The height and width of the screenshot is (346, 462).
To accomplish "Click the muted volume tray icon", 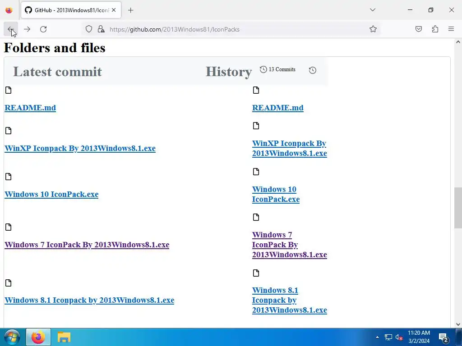I will click(x=399, y=337).
